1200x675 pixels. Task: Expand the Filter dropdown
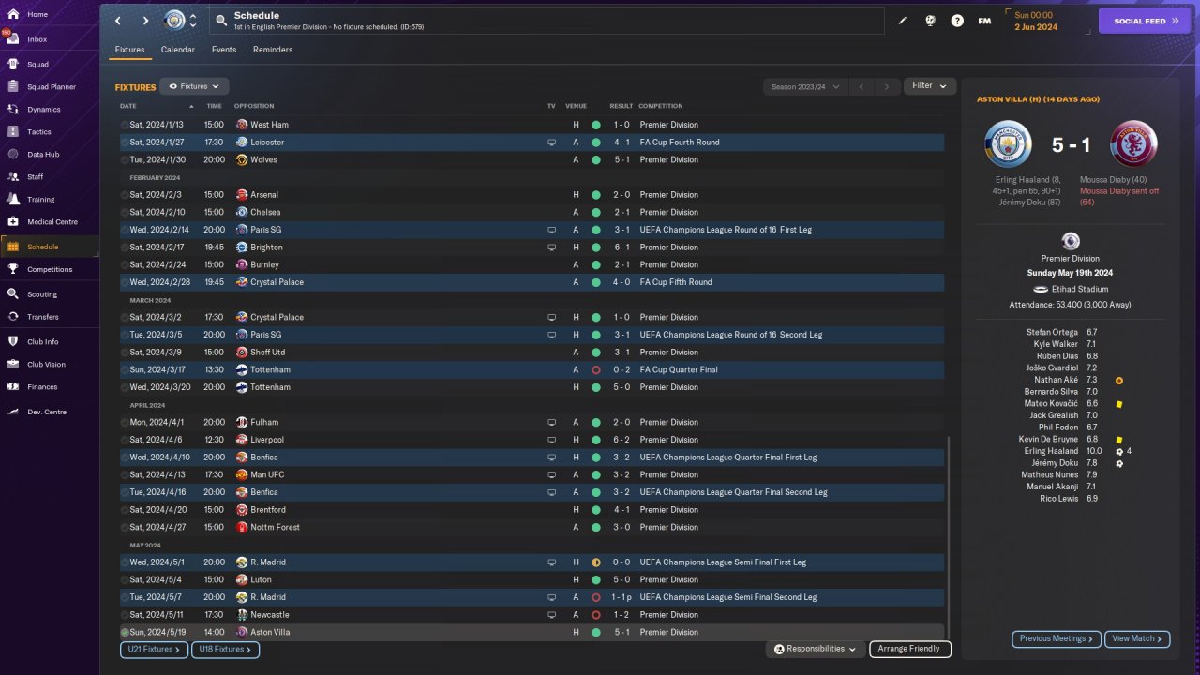[x=930, y=86]
